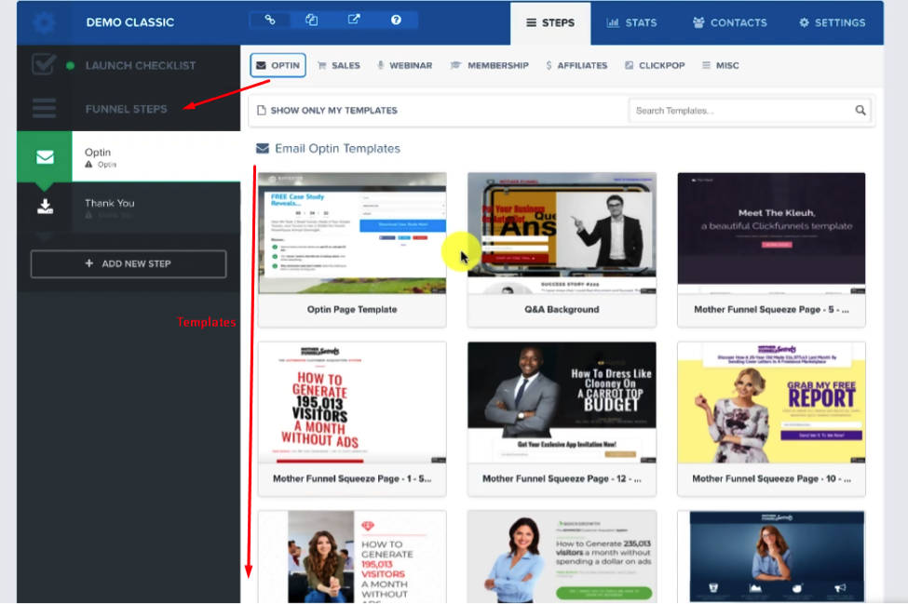Switch to the Stats tab

point(631,23)
